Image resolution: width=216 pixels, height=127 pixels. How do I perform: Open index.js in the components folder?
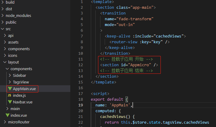click(x=19, y=96)
